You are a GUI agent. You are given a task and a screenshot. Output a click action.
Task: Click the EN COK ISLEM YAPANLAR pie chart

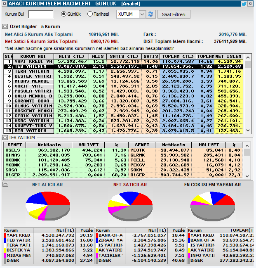pos(213,206)
